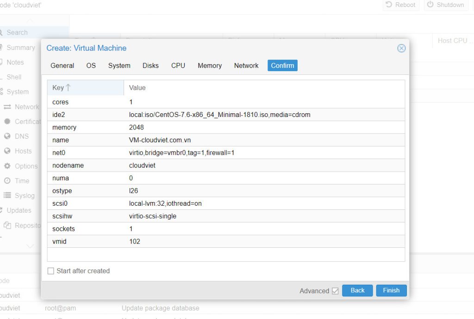Open Shell in the sidebar
The image size is (474, 319).
[x=14, y=77]
